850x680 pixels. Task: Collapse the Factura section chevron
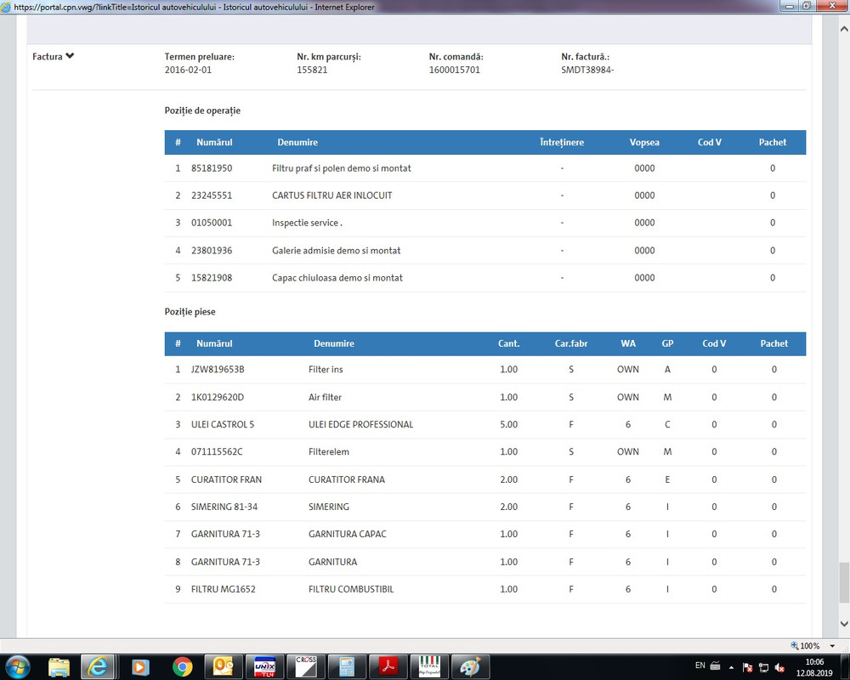coord(70,56)
